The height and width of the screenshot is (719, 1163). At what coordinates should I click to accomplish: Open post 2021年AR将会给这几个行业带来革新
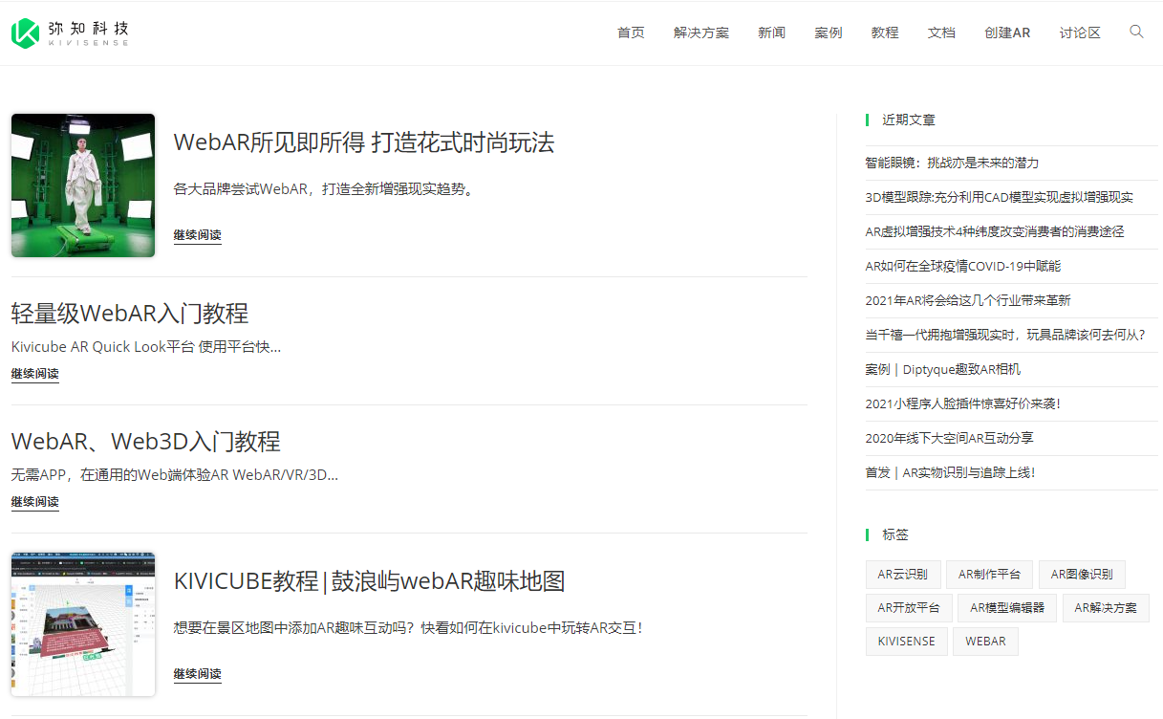tap(968, 300)
